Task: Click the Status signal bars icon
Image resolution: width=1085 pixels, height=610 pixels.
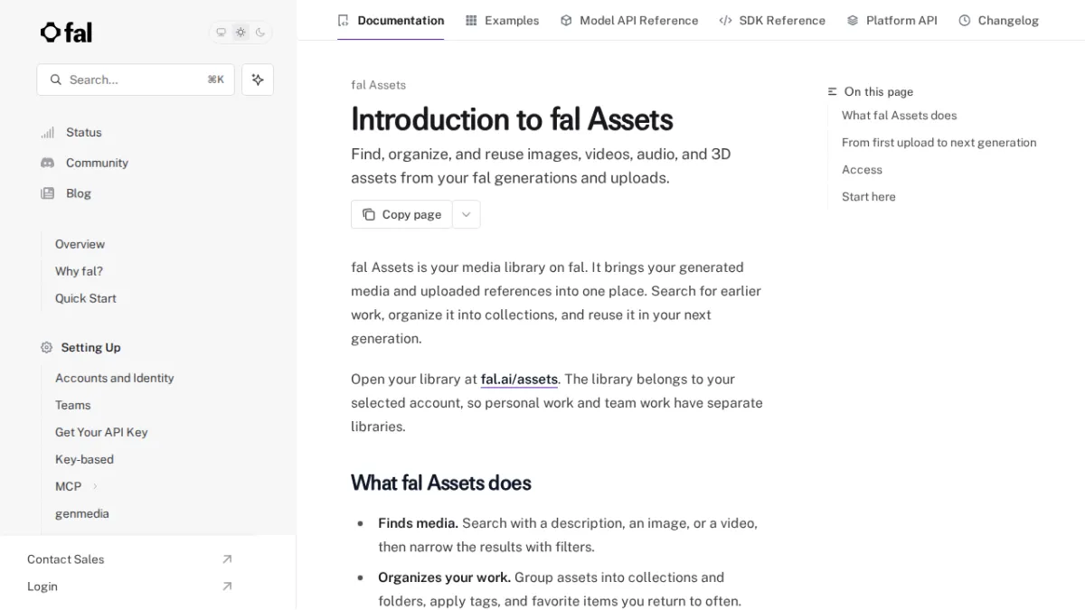Action: 47,133
